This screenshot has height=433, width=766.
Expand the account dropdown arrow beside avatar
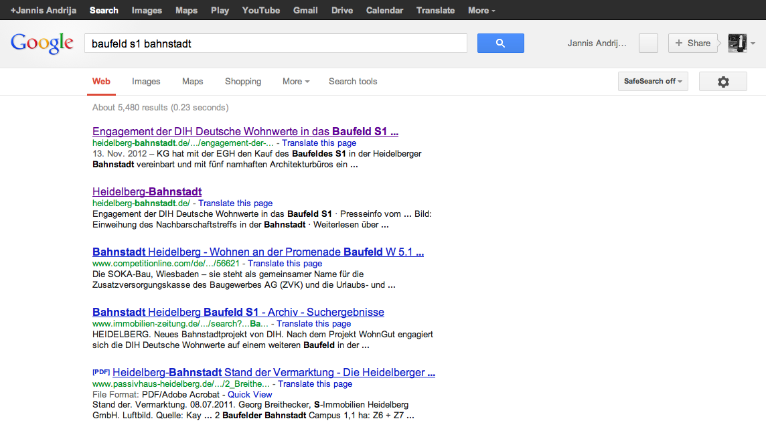[x=753, y=44]
